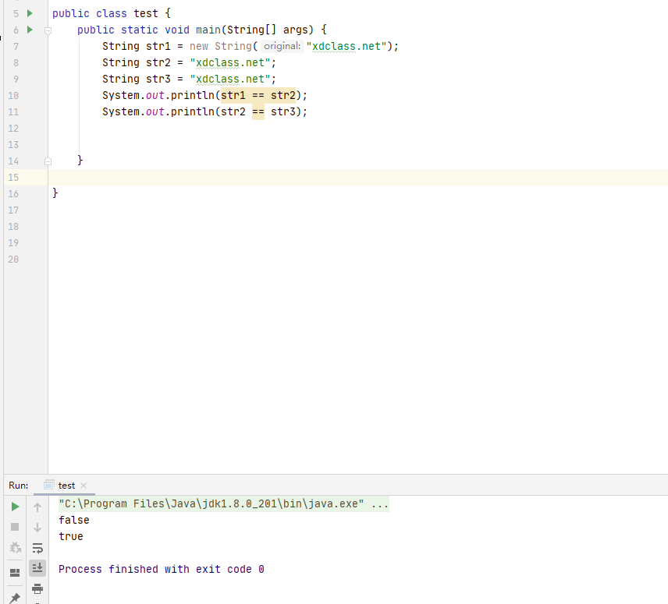Click the 'void' keyword on line 6
This screenshot has width=668, height=604.
click(x=177, y=30)
